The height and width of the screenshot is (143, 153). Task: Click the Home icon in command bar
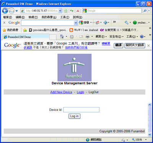[62, 37]
